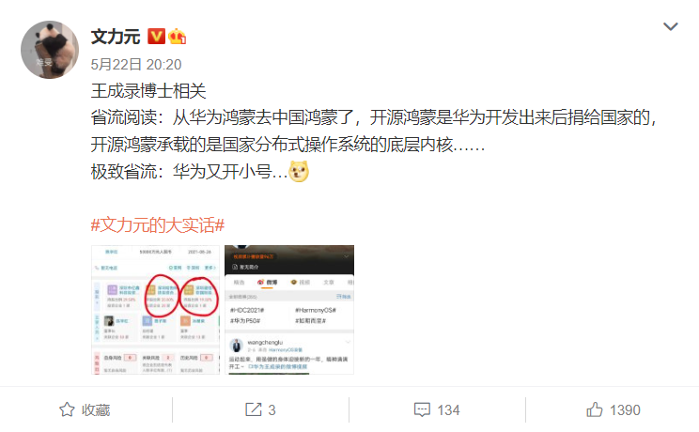Click the crown membership badge icon

click(x=177, y=36)
